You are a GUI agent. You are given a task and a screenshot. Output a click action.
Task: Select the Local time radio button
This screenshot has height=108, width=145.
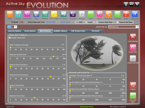pyautogui.click(x=86, y=22)
